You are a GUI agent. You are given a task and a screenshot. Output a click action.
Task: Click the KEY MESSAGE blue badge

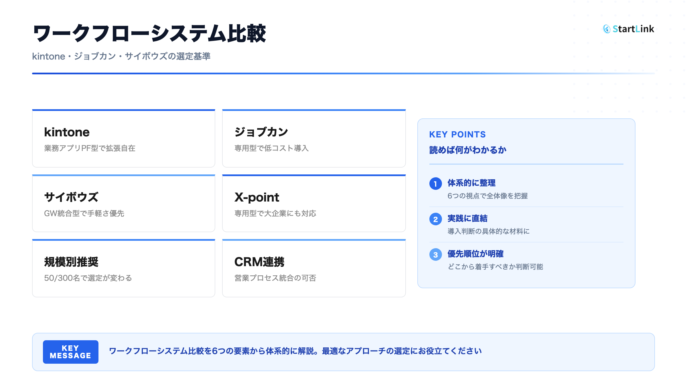tap(70, 352)
